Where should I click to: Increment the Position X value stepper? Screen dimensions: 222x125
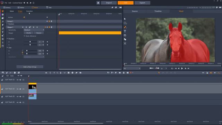tap(43, 41)
